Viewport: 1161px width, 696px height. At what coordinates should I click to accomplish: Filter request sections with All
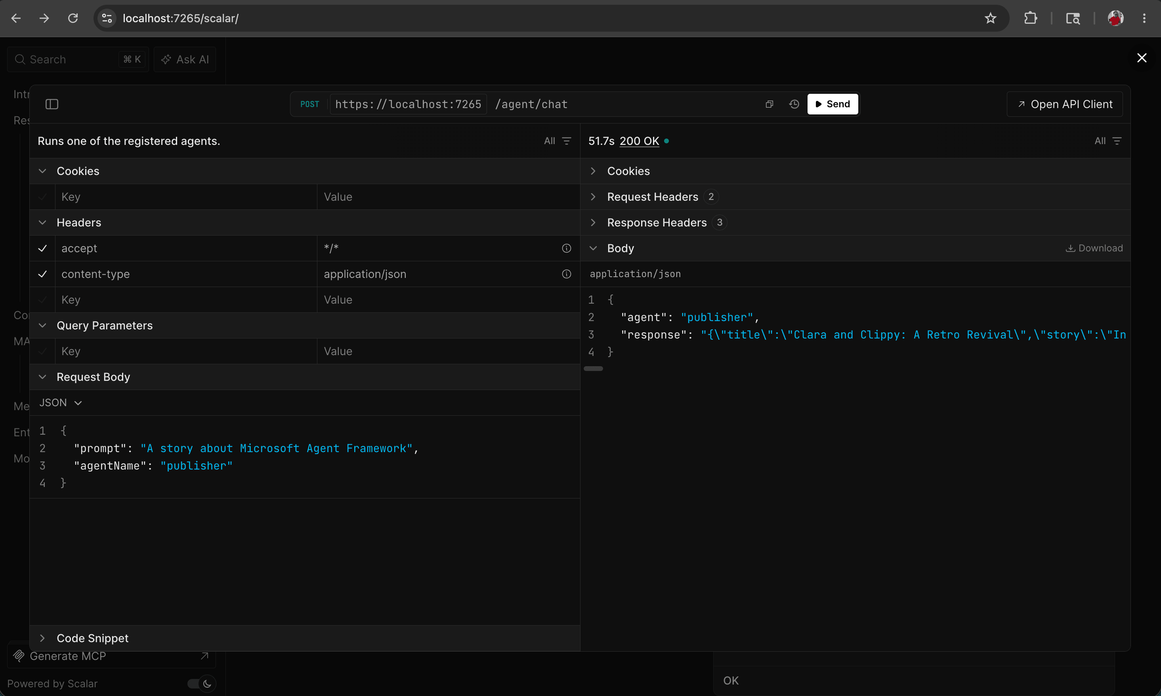pos(558,141)
